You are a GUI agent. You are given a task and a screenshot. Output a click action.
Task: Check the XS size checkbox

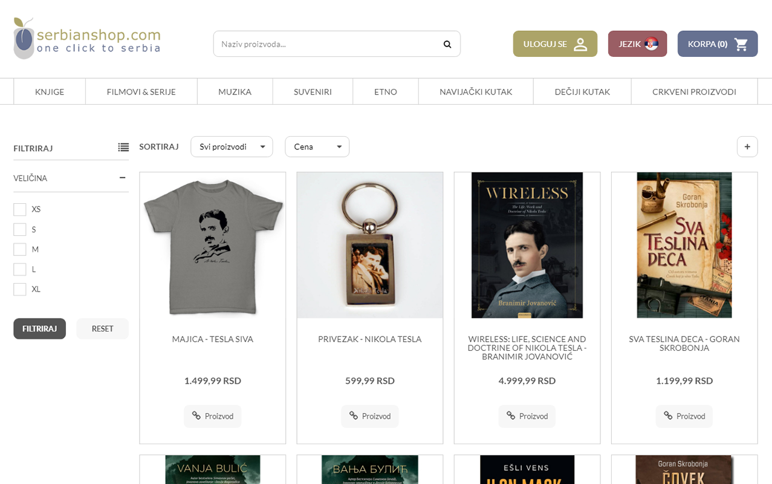(20, 209)
